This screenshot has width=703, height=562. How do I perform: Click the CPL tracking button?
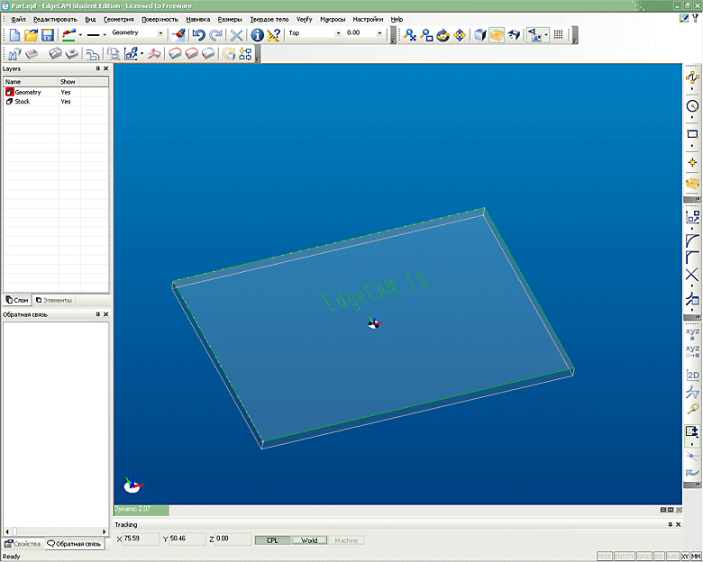pos(272,540)
